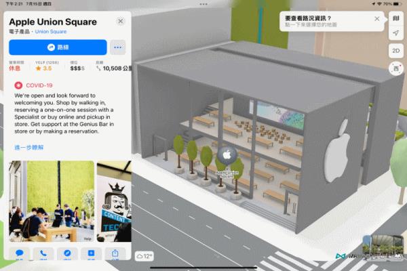Tap the three-dot multitasking menu at top
407x271 pixels.
203,4
